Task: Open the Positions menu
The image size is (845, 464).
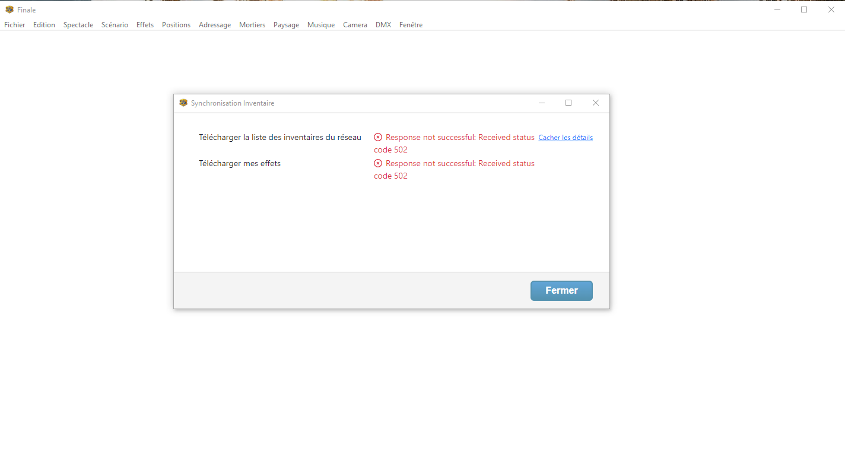Action: point(176,25)
